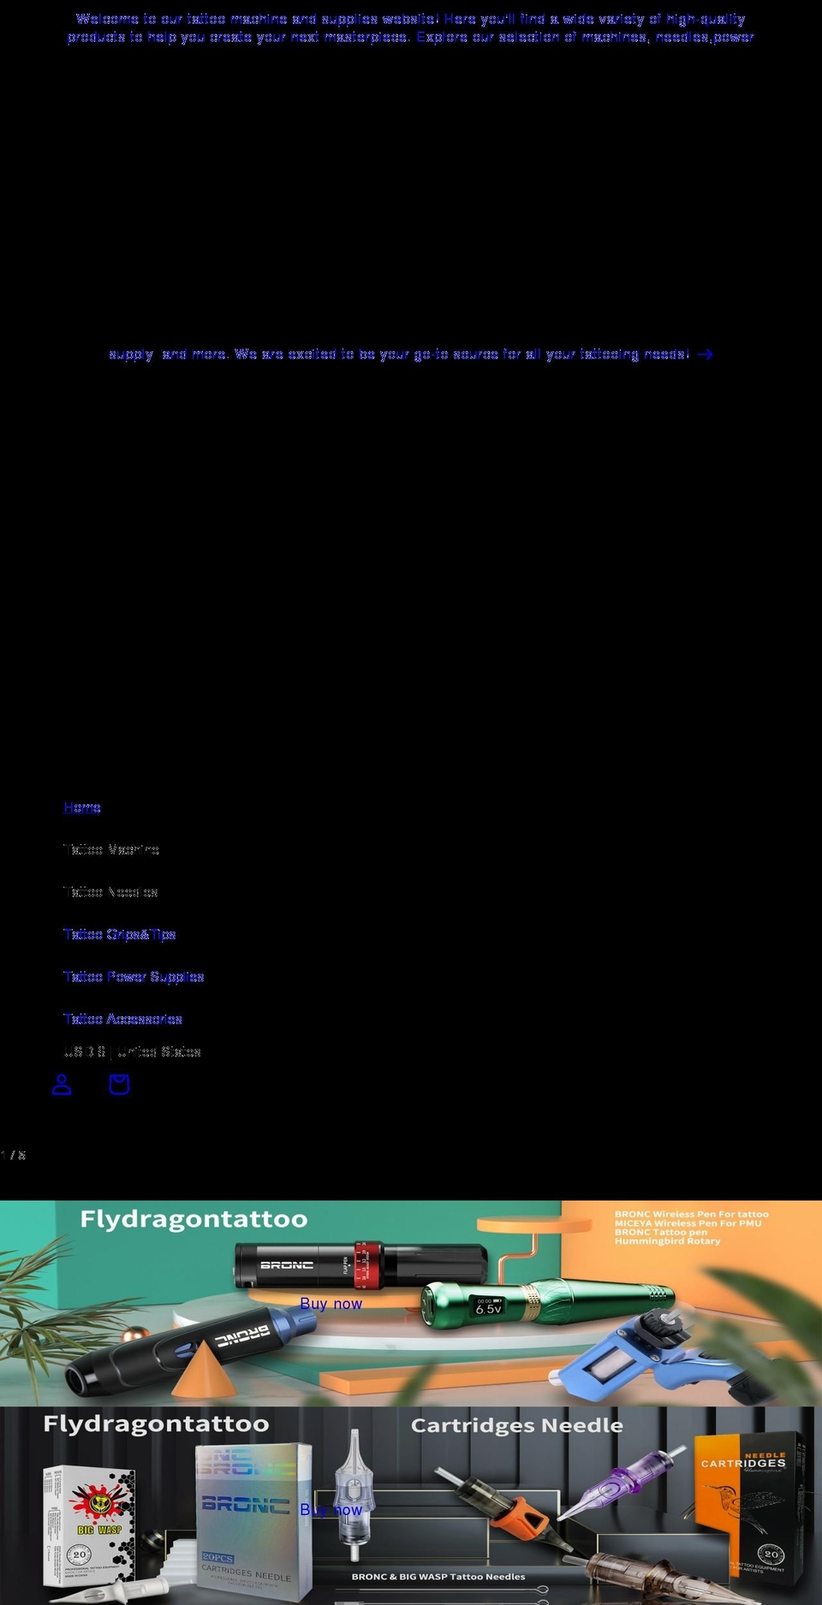Open Tattoo Power Supplies menu item
The image size is (822, 1605).
point(134,977)
